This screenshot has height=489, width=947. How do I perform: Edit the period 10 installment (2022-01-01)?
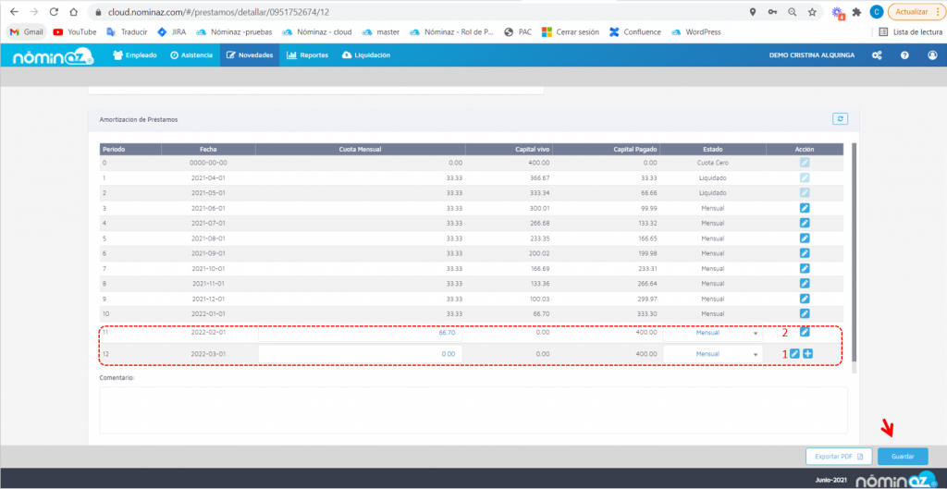tap(805, 313)
